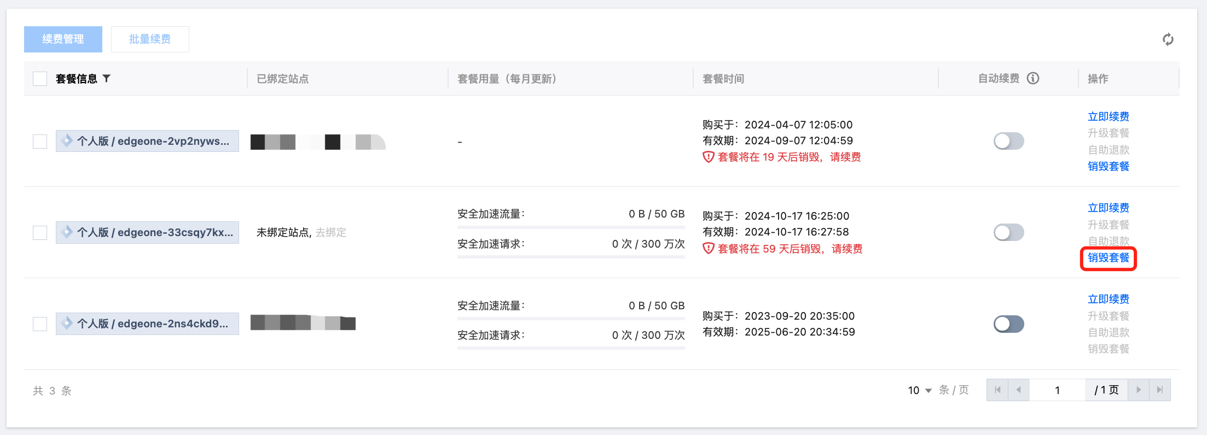The height and width of the screenshot is (435, 1207).
Task: Enable auto-renewal for the edgeone-33csqy7kx plan
Action: (1008, 232)
